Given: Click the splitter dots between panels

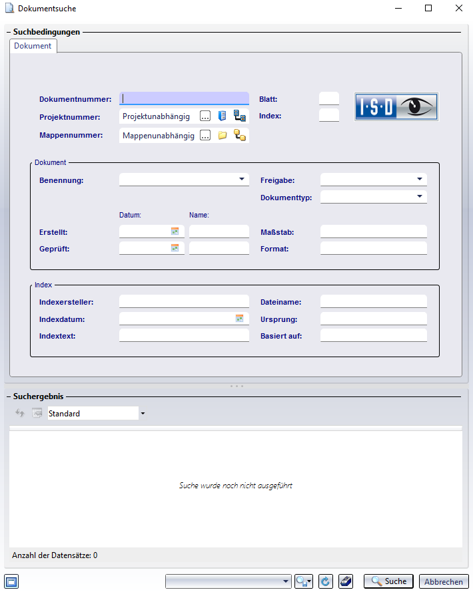Looking at the screenshot, I should point(236,386).
